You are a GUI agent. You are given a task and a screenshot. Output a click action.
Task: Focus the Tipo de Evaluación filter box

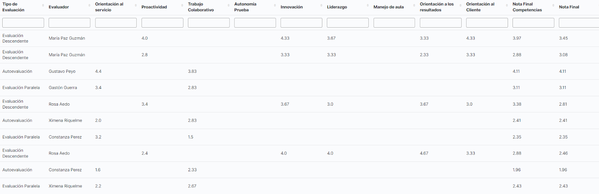tap(23, 23)
